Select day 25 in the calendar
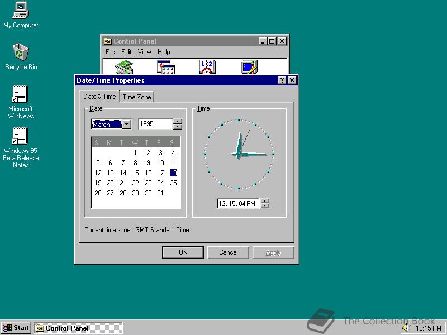This screenshot has width=447, height=335. pos(173,183)
